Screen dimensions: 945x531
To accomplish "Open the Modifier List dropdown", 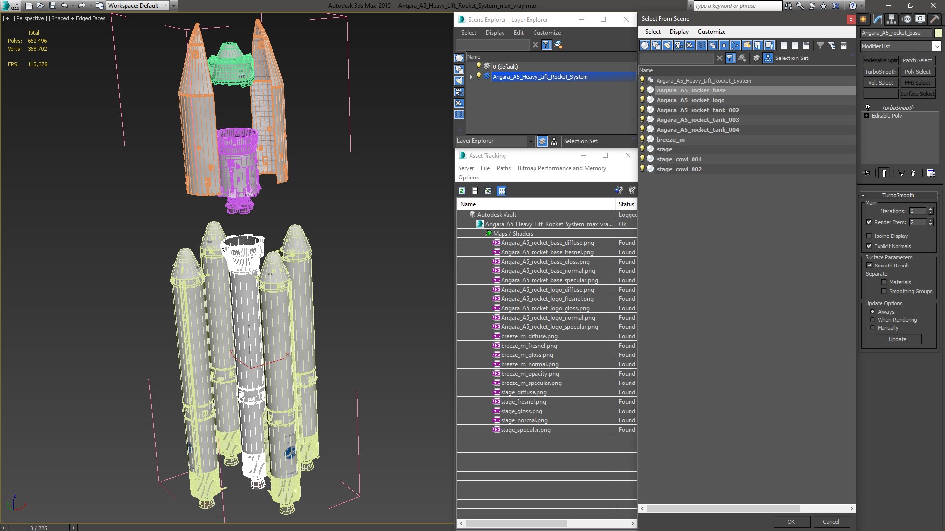I will pos(936,46).
